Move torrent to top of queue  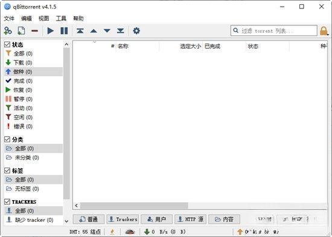coord(80,31)
